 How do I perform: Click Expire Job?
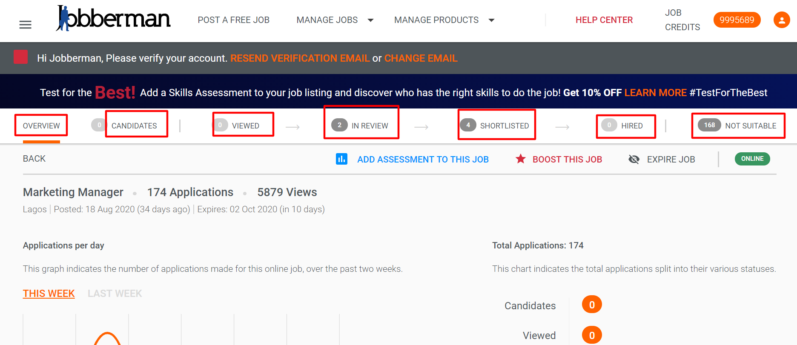tap(671, 160)
